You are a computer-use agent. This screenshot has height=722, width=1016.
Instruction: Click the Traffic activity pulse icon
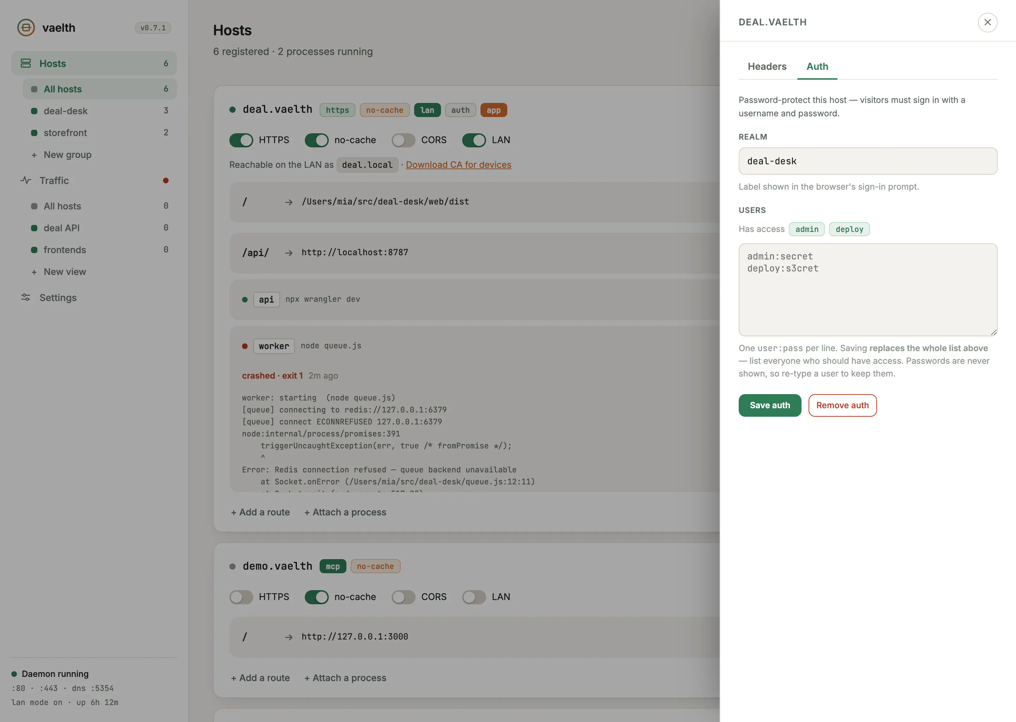[26, 180]
